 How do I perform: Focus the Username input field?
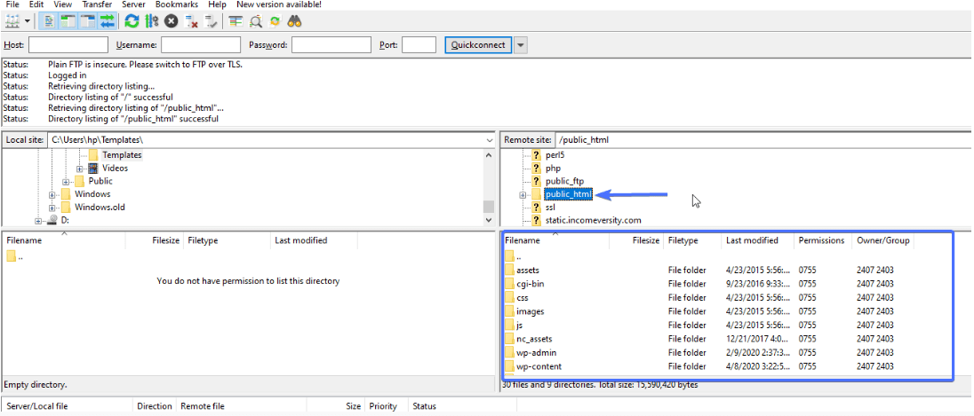(x=201, y=44)
